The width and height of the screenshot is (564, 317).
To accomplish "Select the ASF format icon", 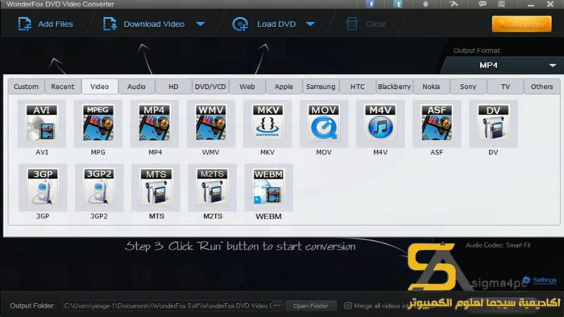I will (x=437, y=124).
